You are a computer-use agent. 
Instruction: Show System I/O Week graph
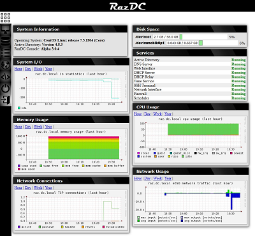tap(38, 69)
